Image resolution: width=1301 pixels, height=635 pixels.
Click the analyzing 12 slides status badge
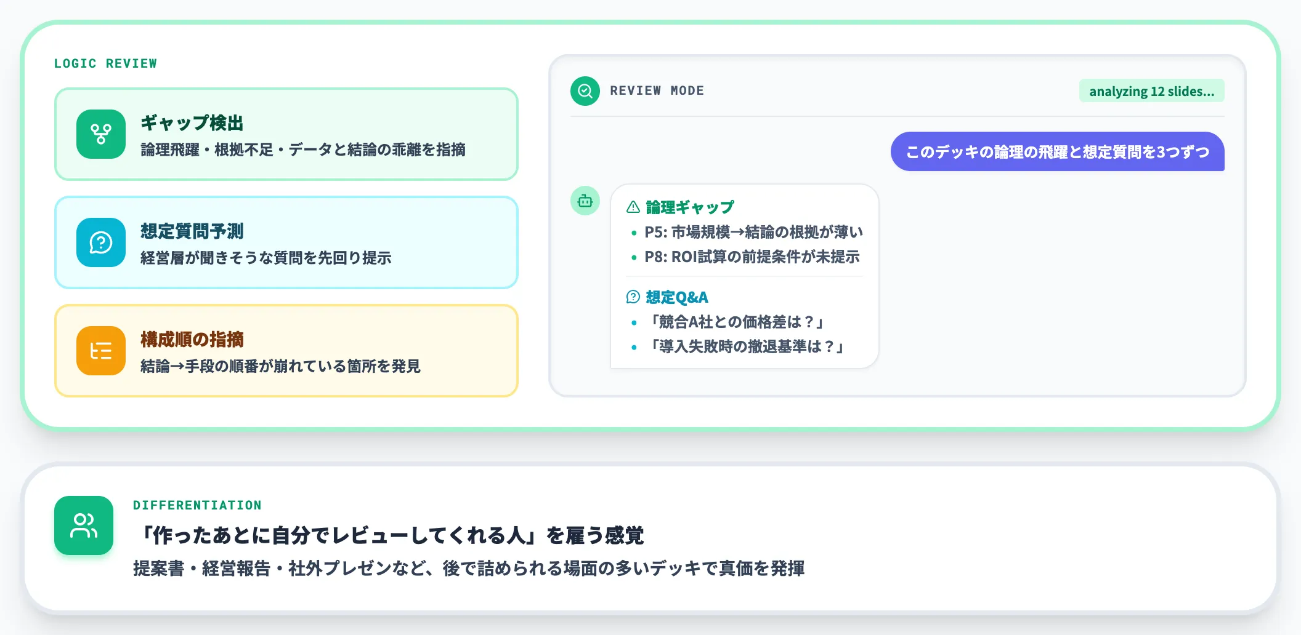tap(1152, 91)
